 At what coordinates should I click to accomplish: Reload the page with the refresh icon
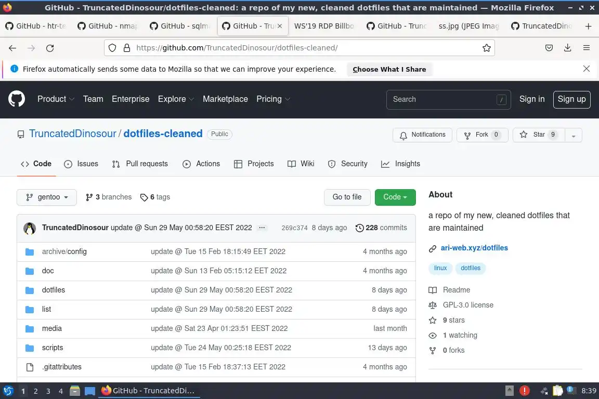click(x=50, y=48)
